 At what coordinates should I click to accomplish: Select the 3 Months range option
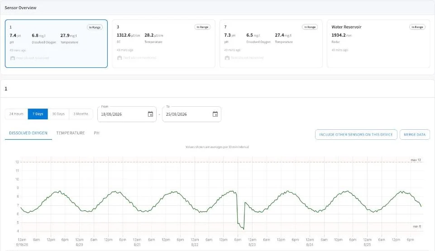point(81,114)
